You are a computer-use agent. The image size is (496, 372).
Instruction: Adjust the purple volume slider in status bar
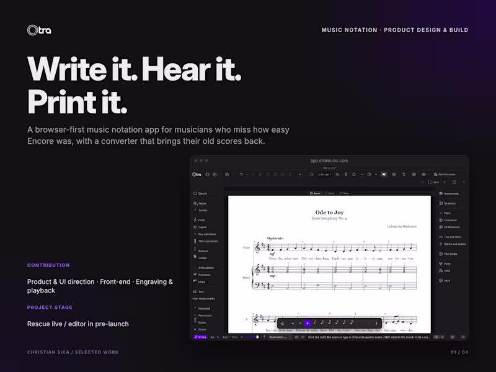(x=251, y=337)
